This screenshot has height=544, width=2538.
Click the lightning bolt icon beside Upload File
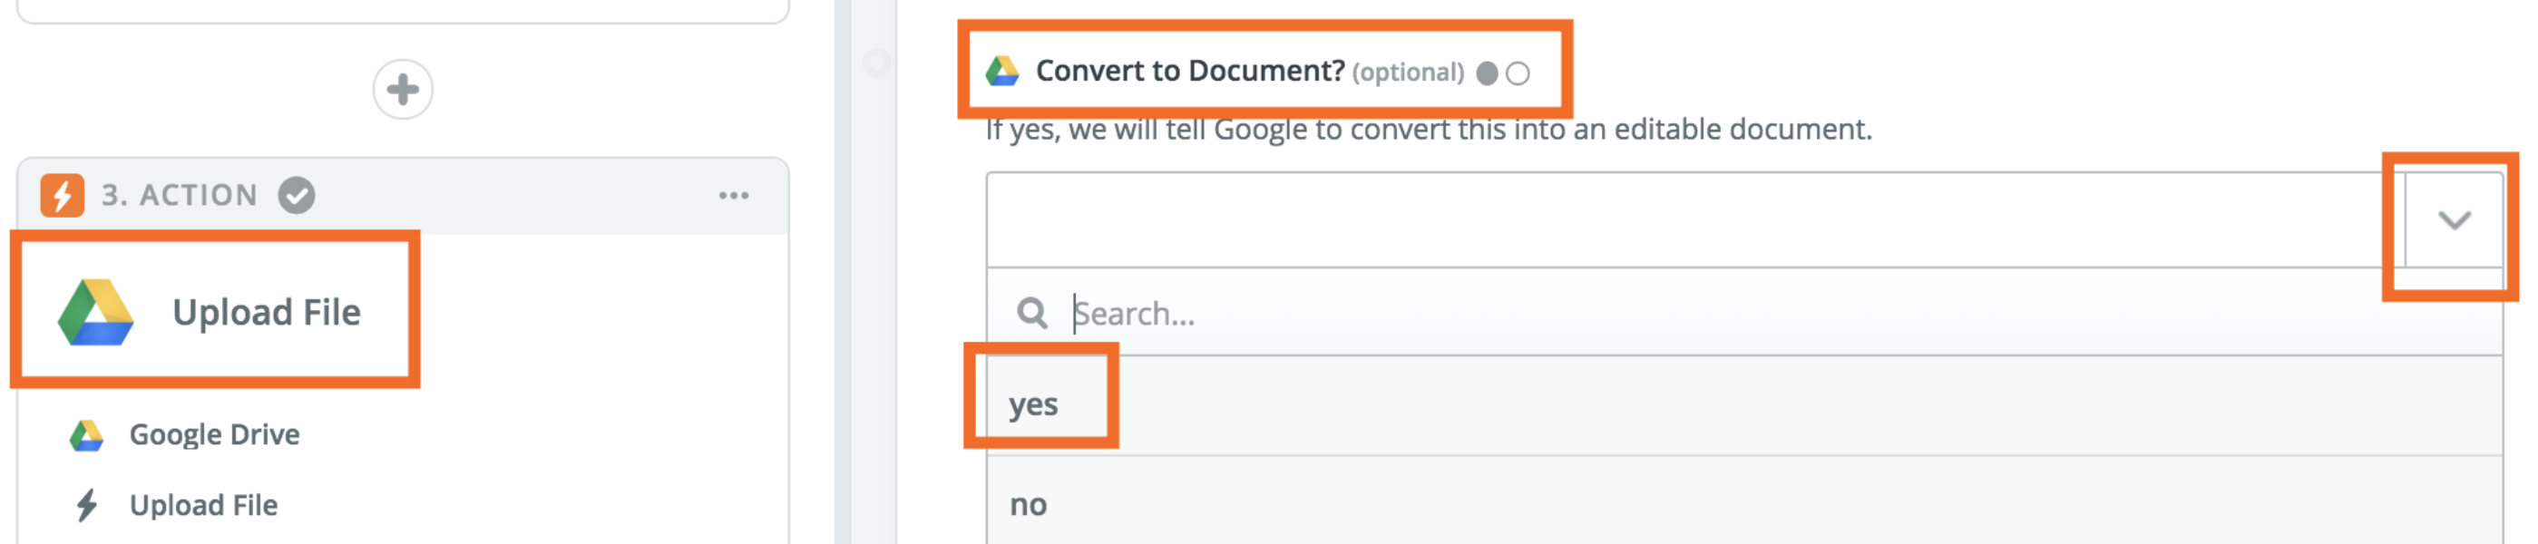pyautogui.click(x=87, y=506)
